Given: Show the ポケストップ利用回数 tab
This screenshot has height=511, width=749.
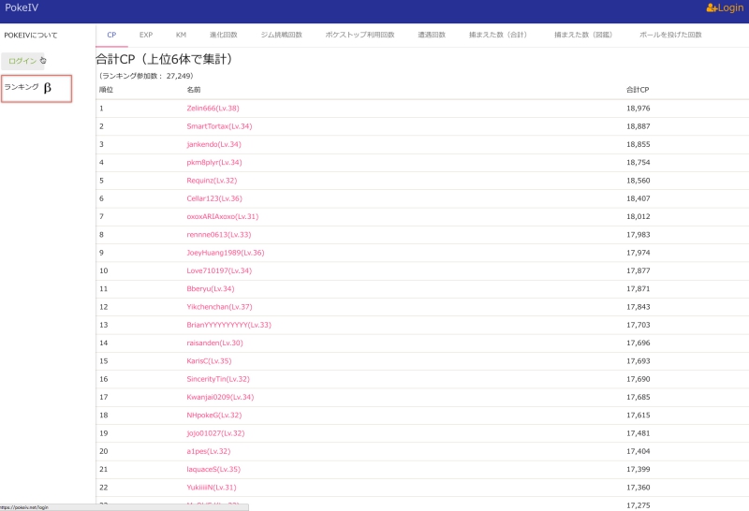Looking at the screenshot, I should pyautogui.click(x=360, y=35).
